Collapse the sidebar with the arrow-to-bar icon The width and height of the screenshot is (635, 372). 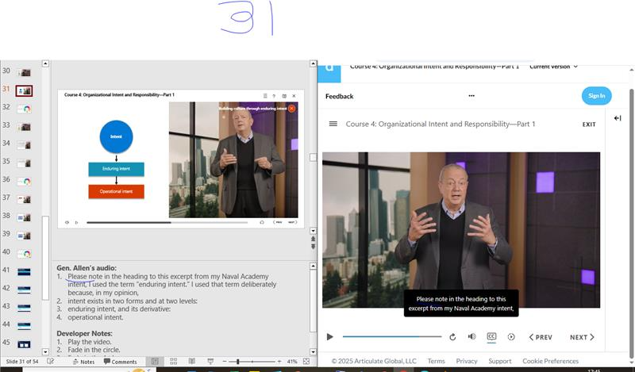click(618, 118)
